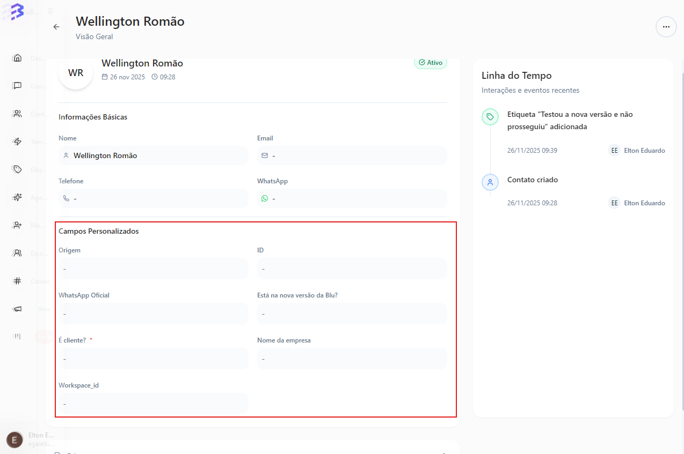Open the three-dots more options menu
Screen dimensions: 684x454
tap(666, 27)
